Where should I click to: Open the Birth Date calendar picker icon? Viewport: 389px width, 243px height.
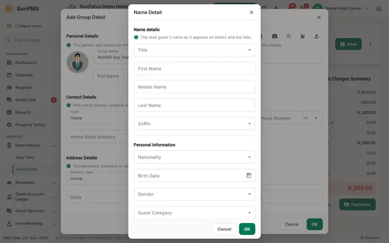(249, 175)
